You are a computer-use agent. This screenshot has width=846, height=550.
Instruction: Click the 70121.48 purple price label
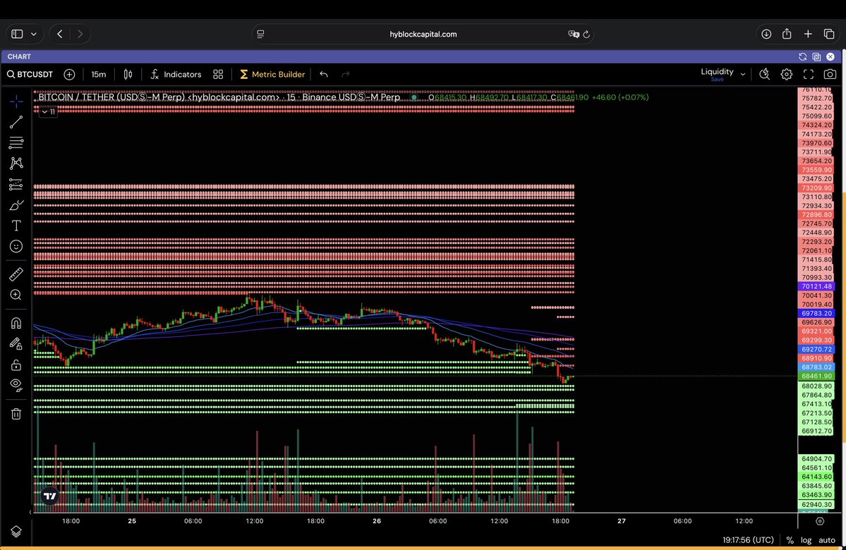coord(816,286)
